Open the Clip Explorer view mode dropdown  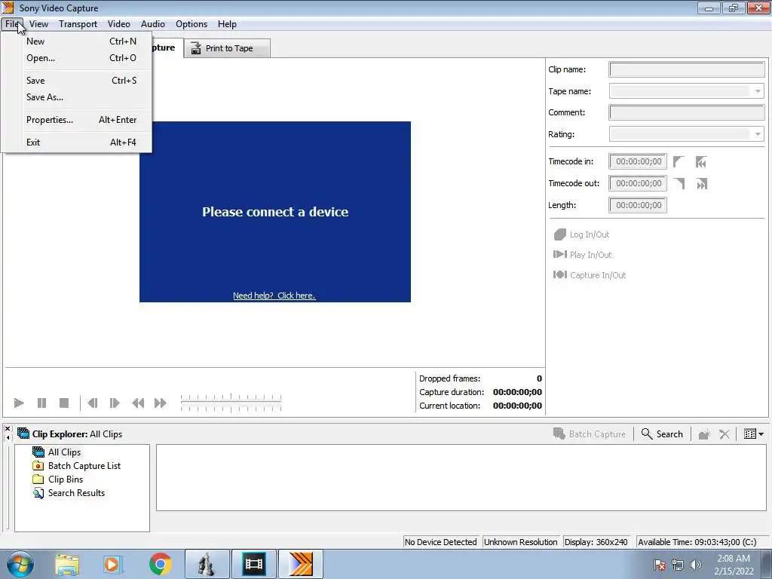click(x=754, y=433)
